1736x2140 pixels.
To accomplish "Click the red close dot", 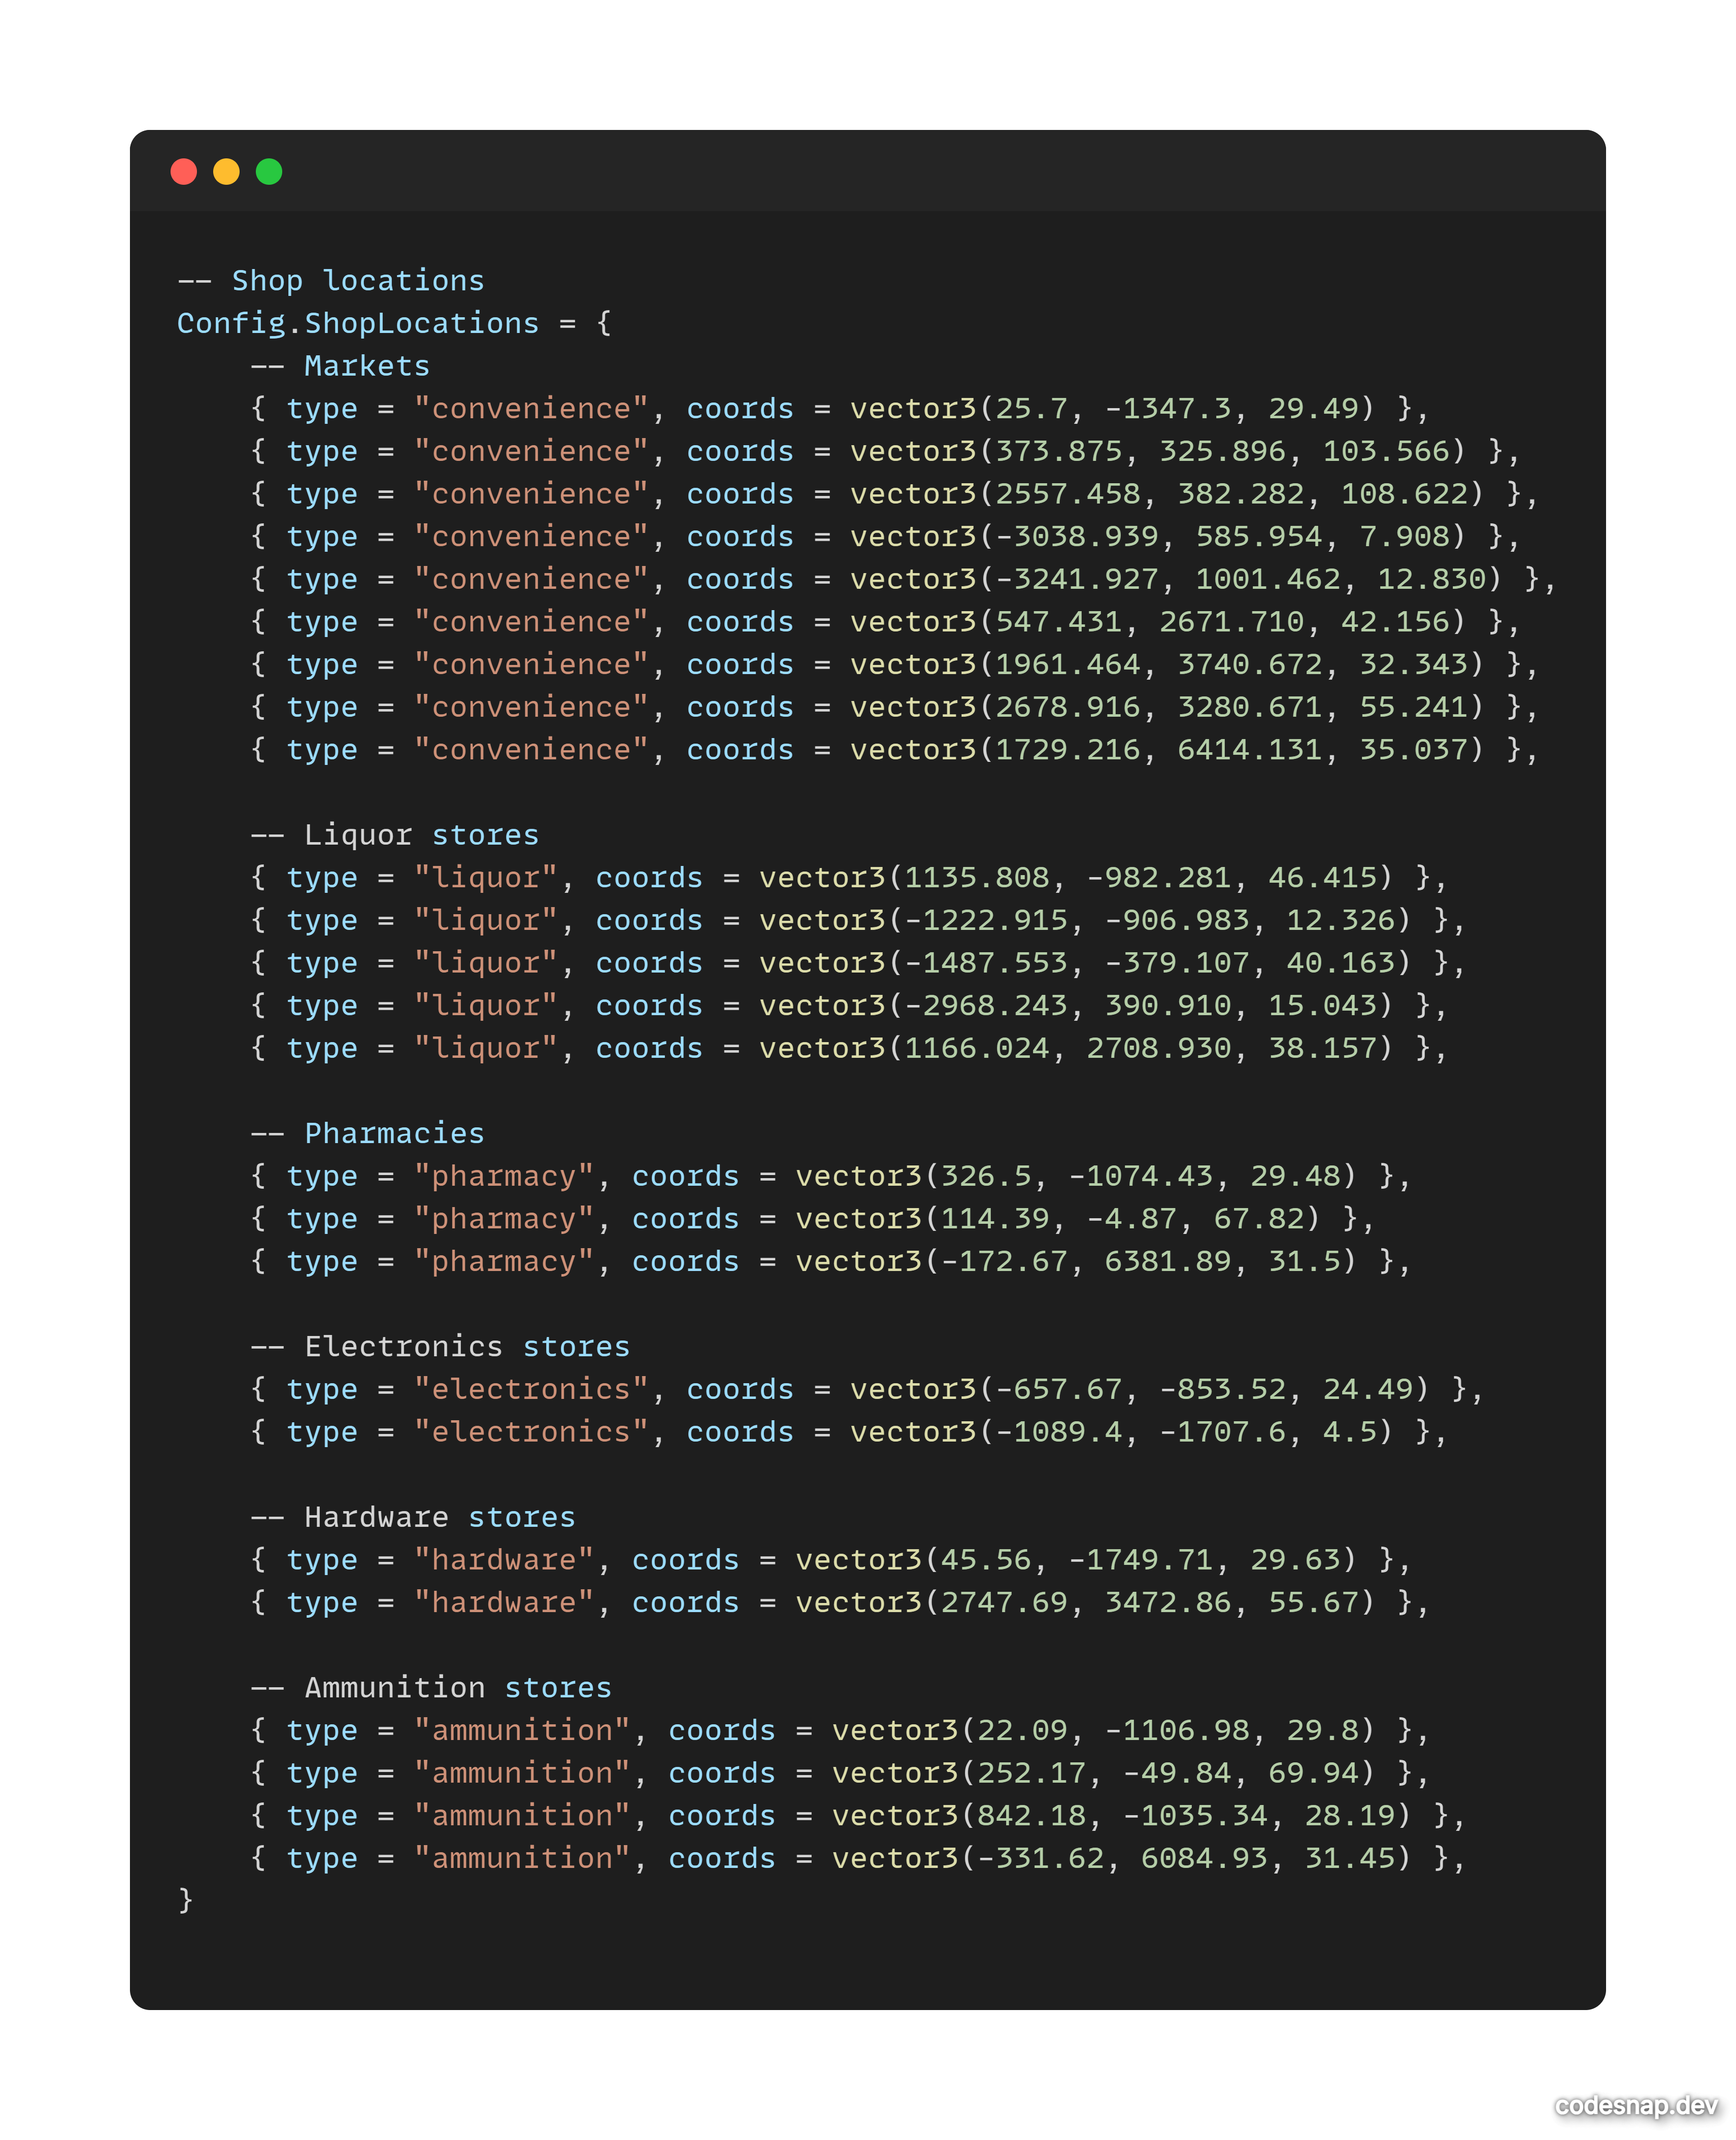I will [184, 172].
